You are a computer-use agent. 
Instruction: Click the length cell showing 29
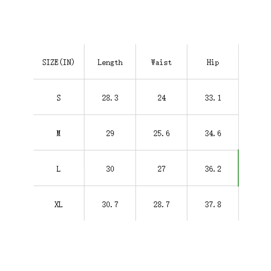[x=110, y=133]
